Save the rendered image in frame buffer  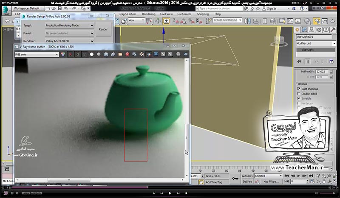pos(106,54)
